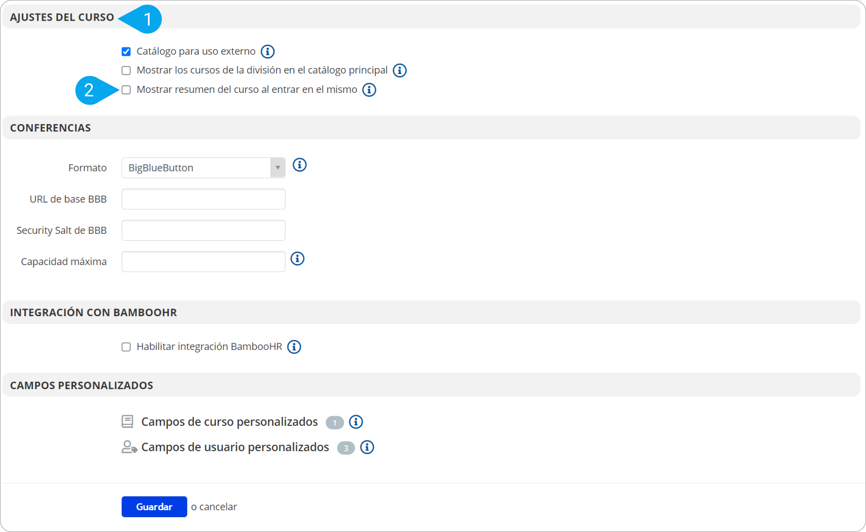This screenshot has height=532, width=866.
Task: Show info for Mostrar resumen del curso
Action: [369, 90]
